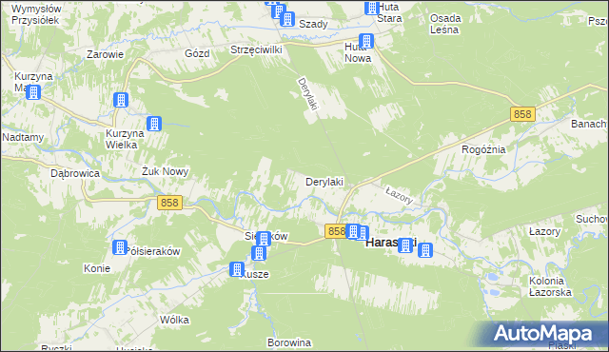
Task: Click the building icon at Huta Nowa
Action: (365, 41)
